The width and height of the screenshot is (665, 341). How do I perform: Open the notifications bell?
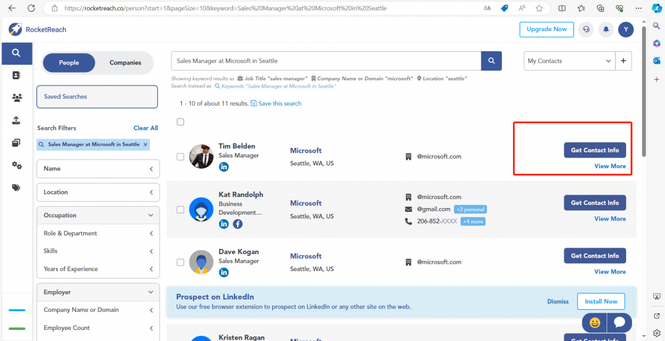606,29
